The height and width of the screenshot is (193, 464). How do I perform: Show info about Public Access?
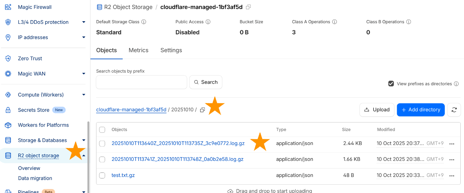click(x=208, y=22)
